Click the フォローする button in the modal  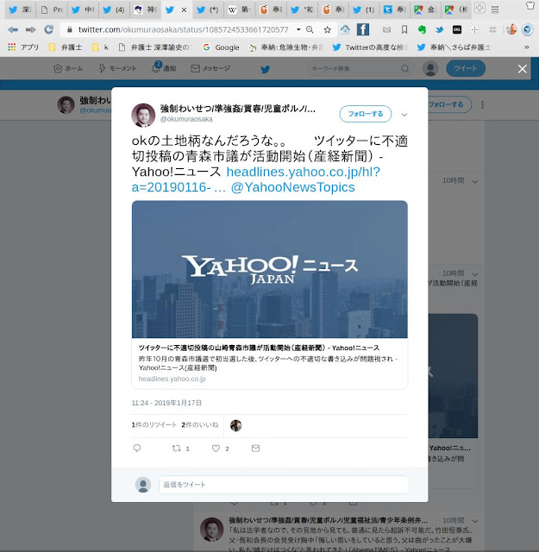point(366,114)
